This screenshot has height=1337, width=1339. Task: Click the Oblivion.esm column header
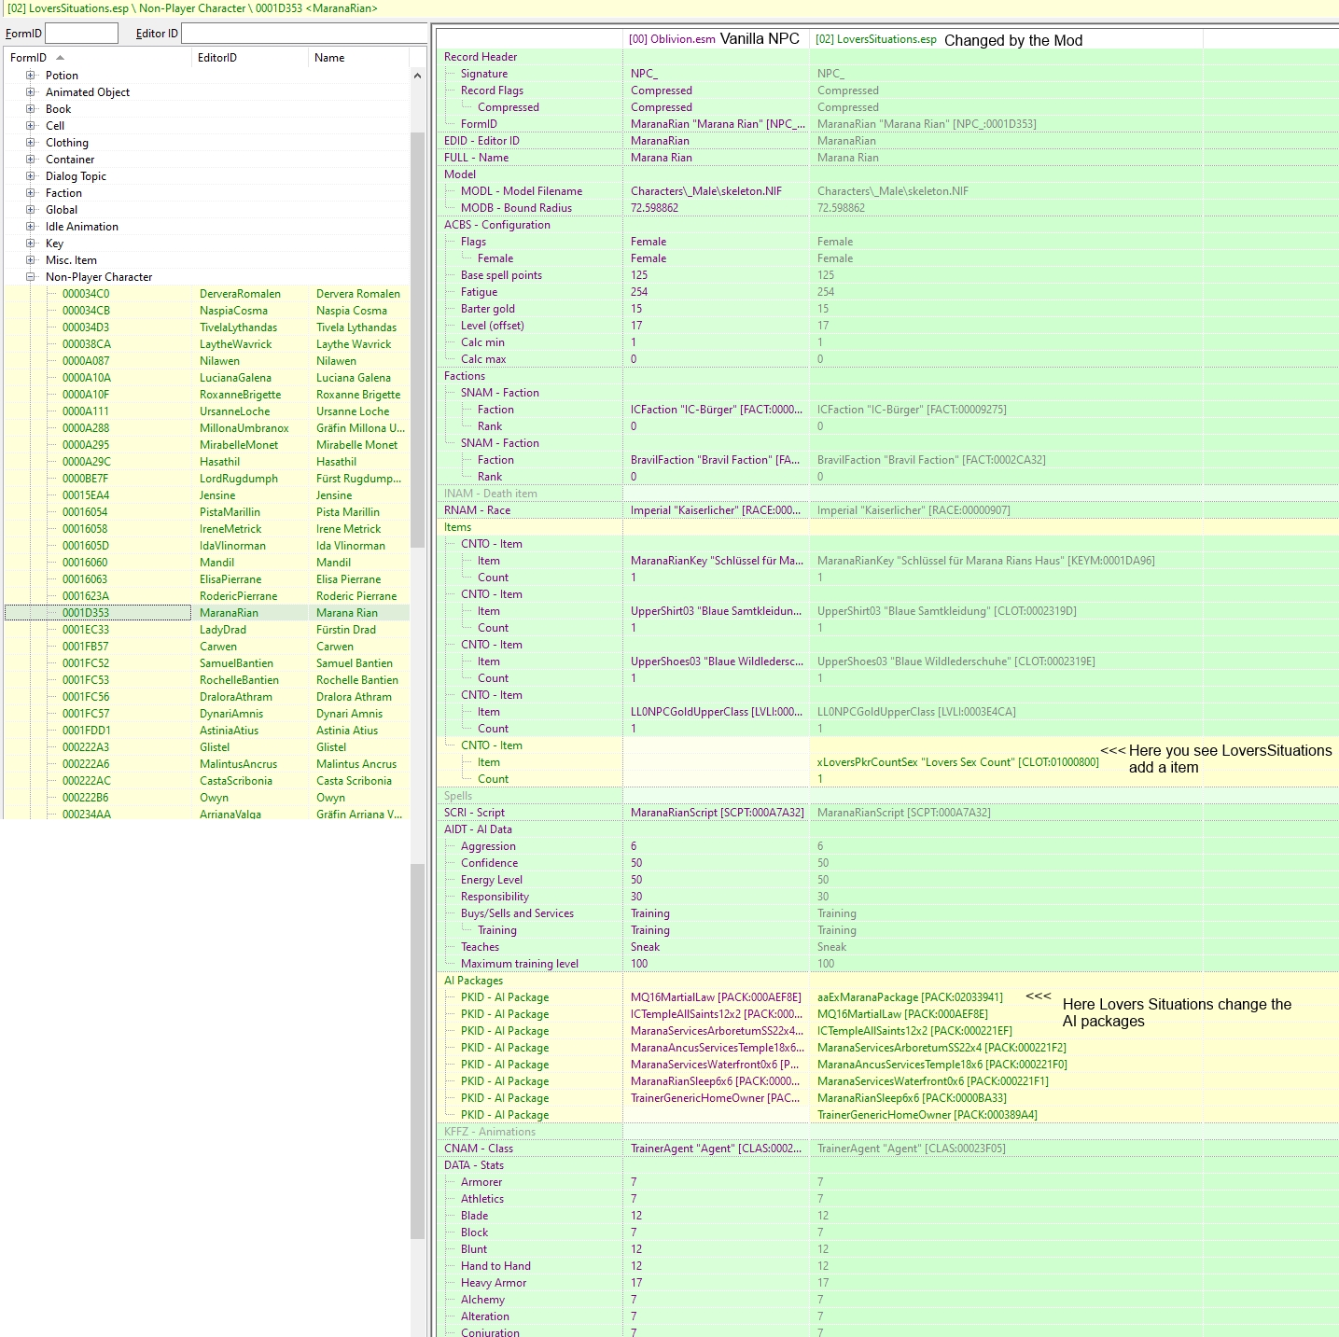point(672,40)
